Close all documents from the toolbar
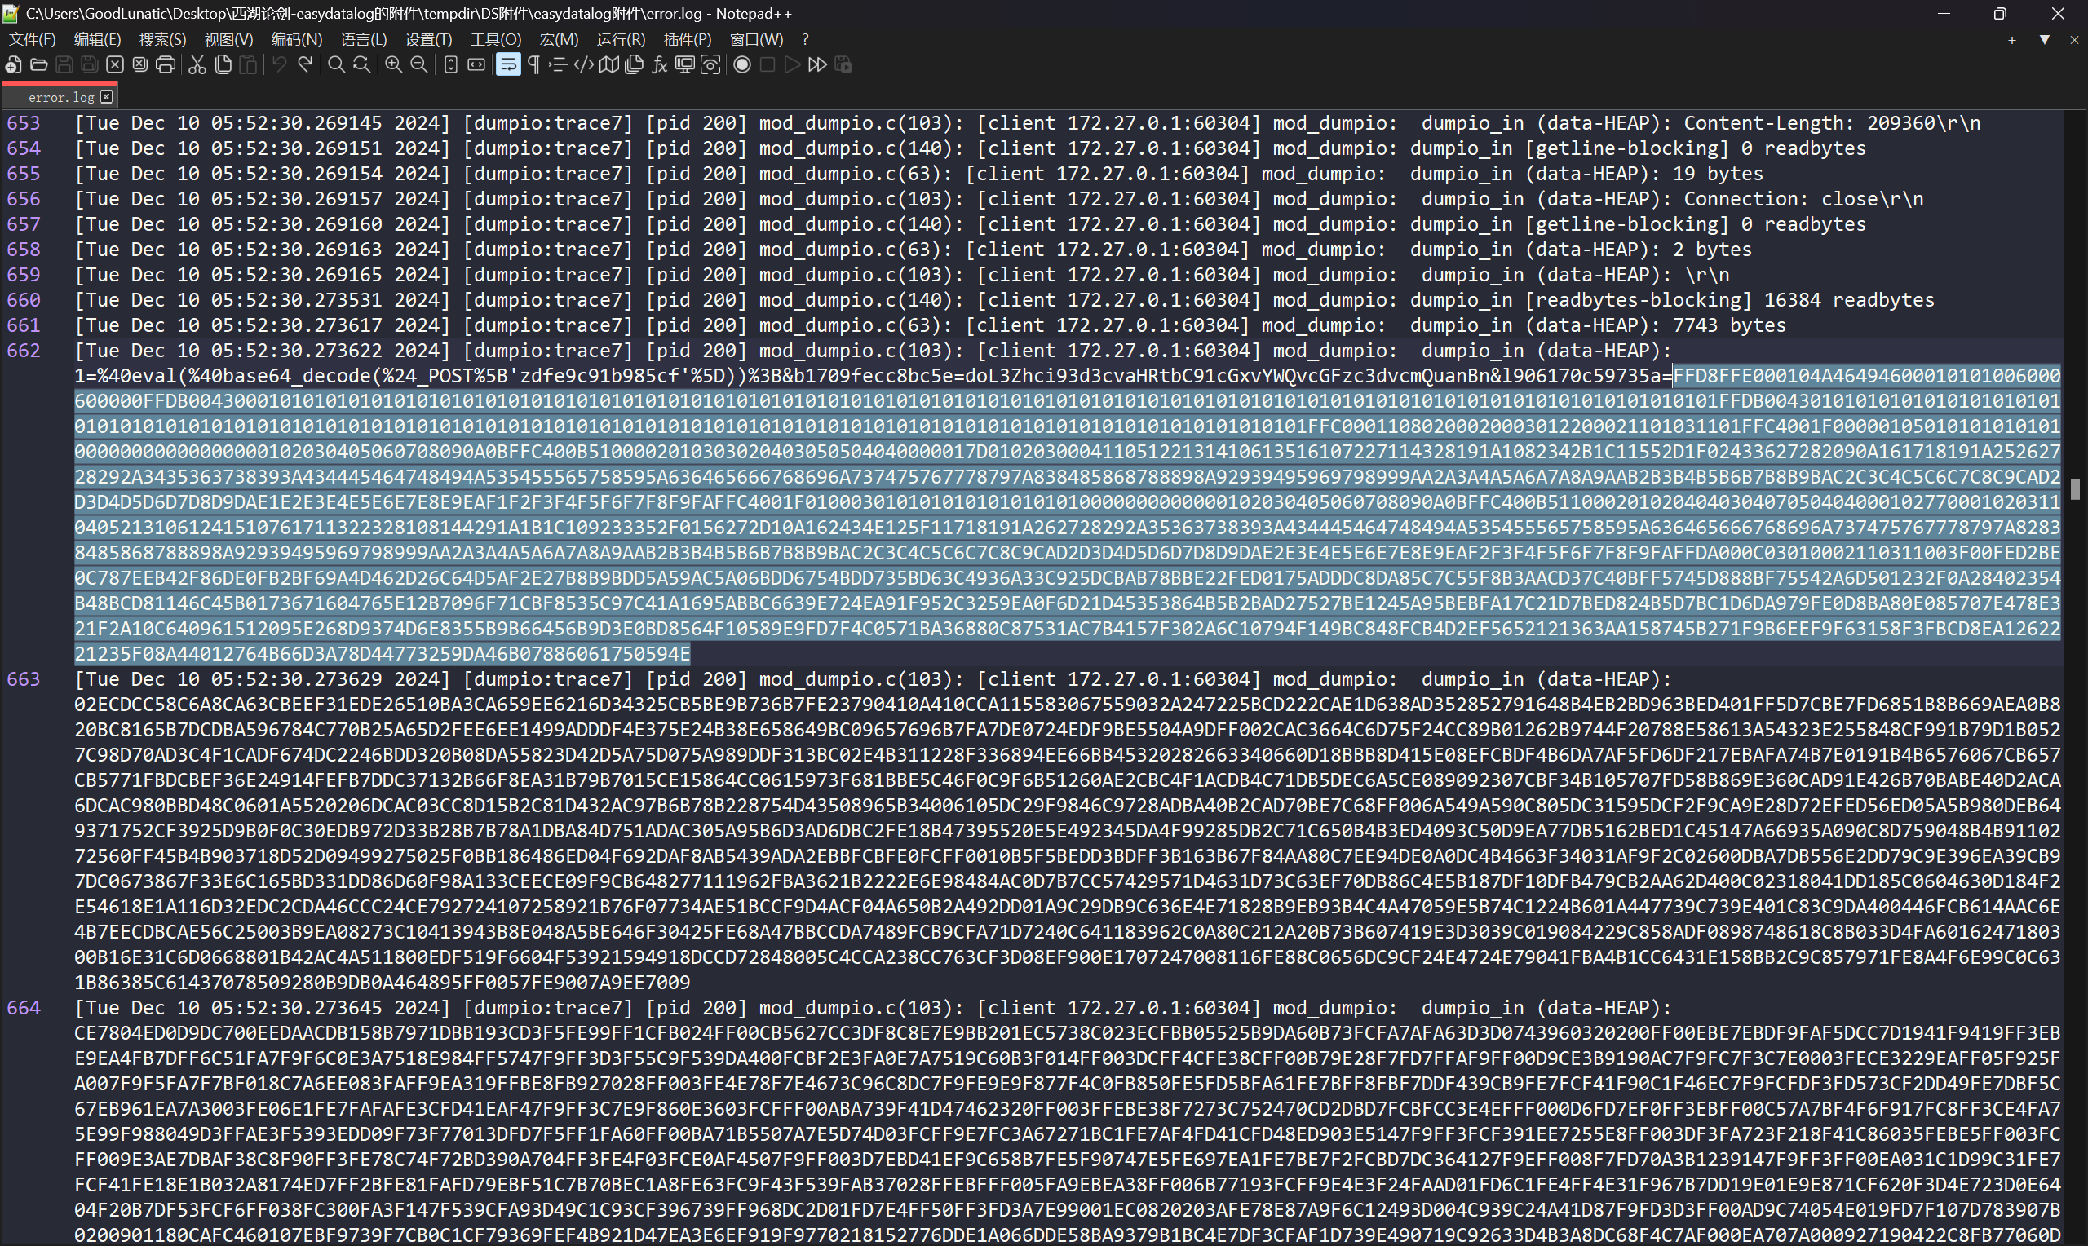This screenshot has height=1246, width=2088. [140, 64]
